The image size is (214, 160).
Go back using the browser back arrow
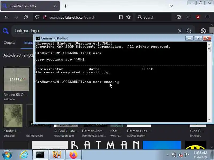6,17
